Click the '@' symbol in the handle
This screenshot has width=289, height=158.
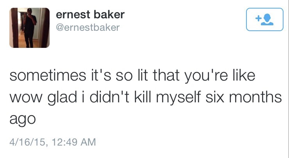[60, 28]
